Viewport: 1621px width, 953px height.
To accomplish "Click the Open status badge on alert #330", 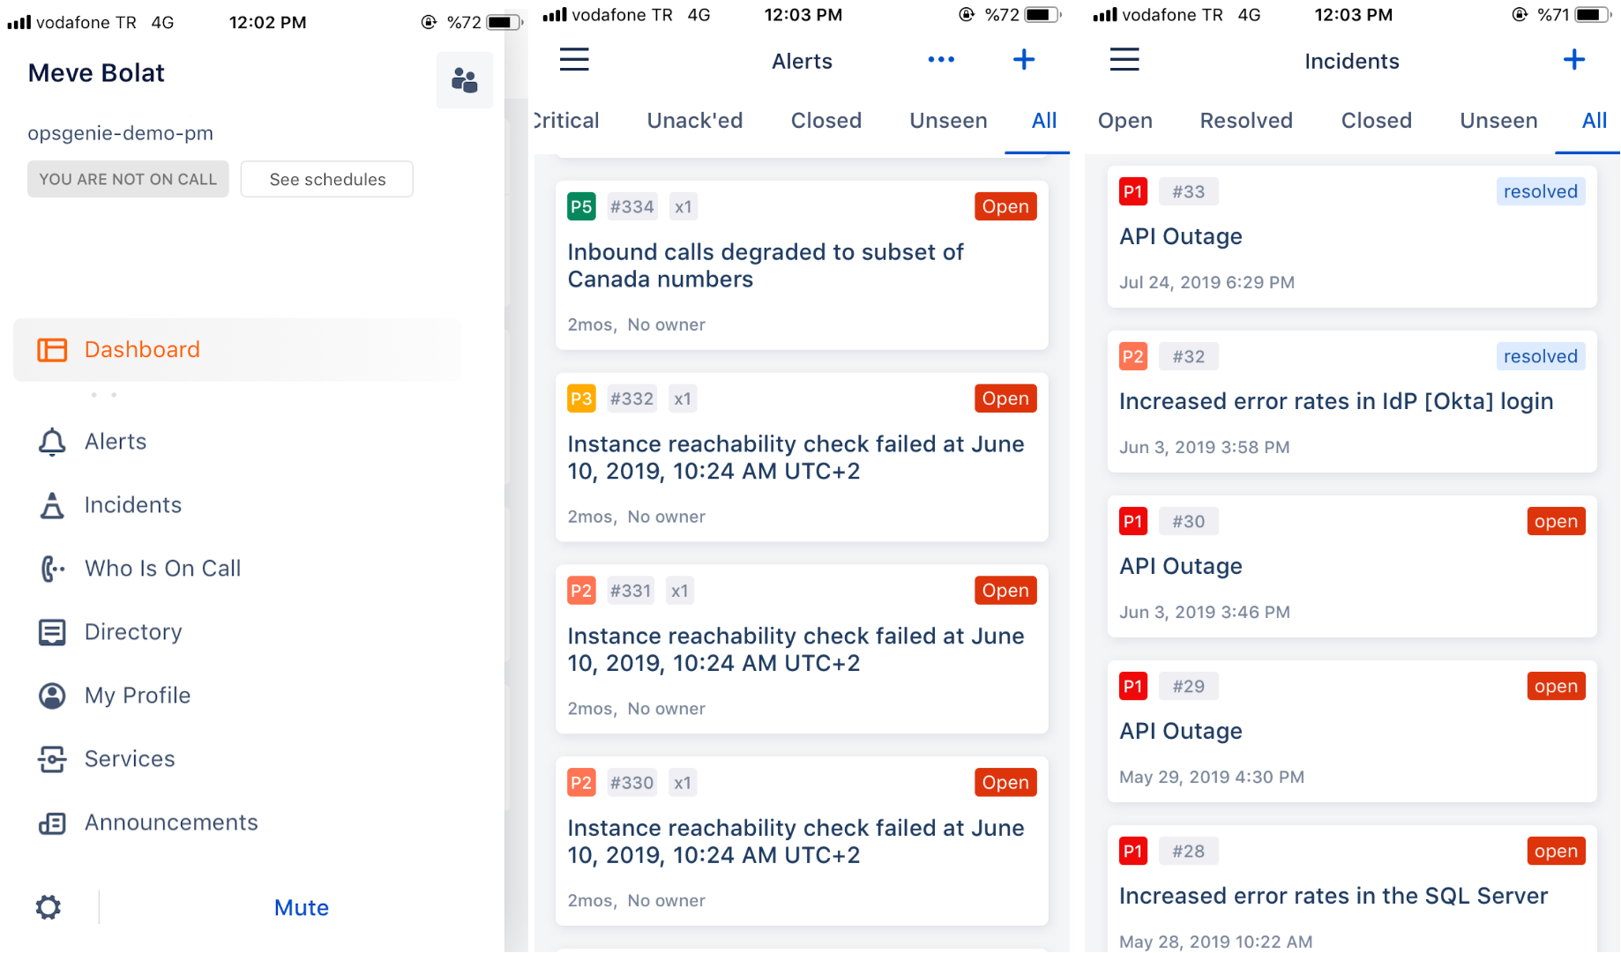I will (1005, 783).
